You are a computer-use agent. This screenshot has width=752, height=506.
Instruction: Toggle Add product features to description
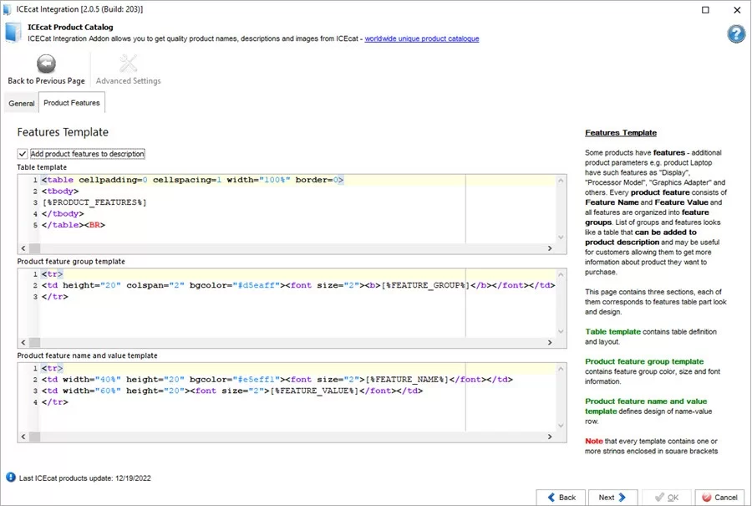[x=22, y=153]
